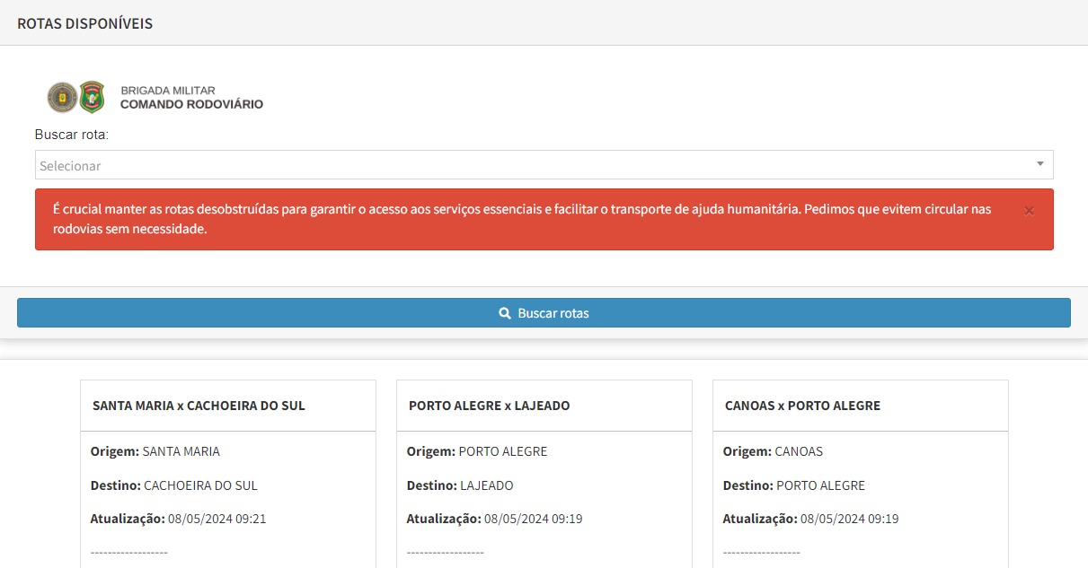1088x568 pixels.
Task: Choose the CANOAS x PORTO ALEGRE card title
Action: tap(802, 406)
